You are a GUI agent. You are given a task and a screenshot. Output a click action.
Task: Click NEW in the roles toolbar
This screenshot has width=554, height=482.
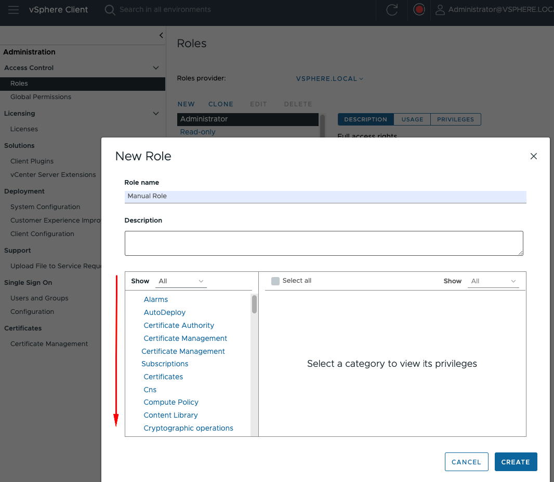point(186,104)
